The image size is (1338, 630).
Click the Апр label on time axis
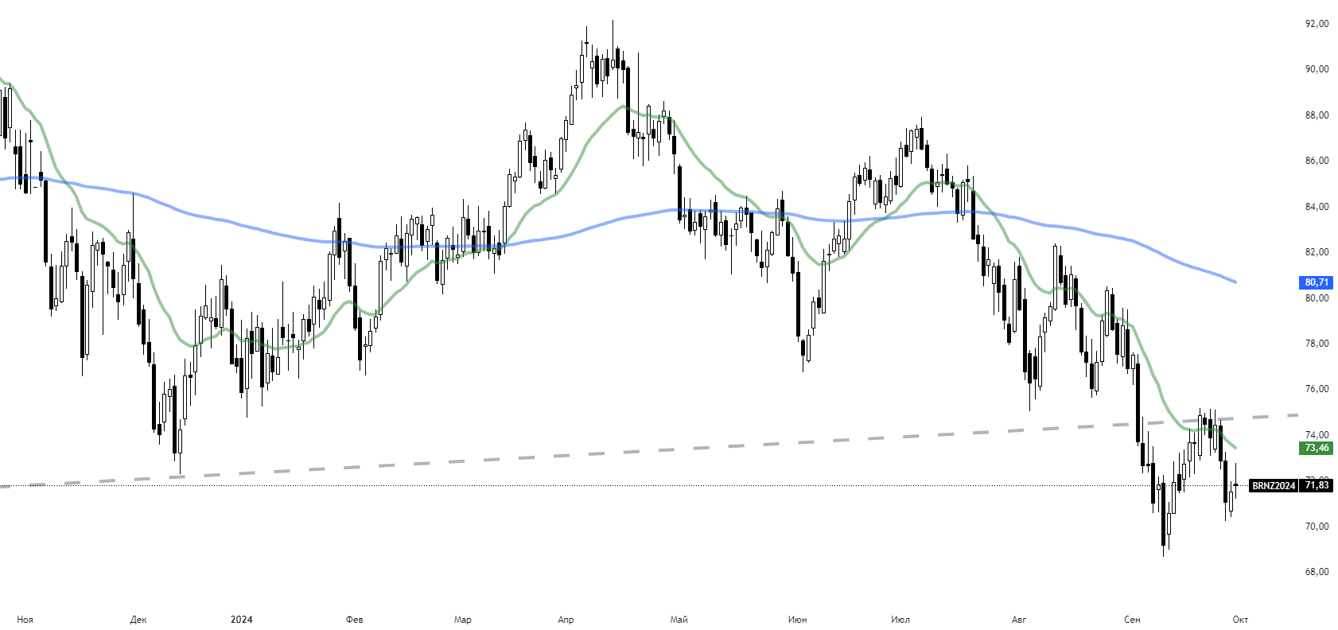566,620
